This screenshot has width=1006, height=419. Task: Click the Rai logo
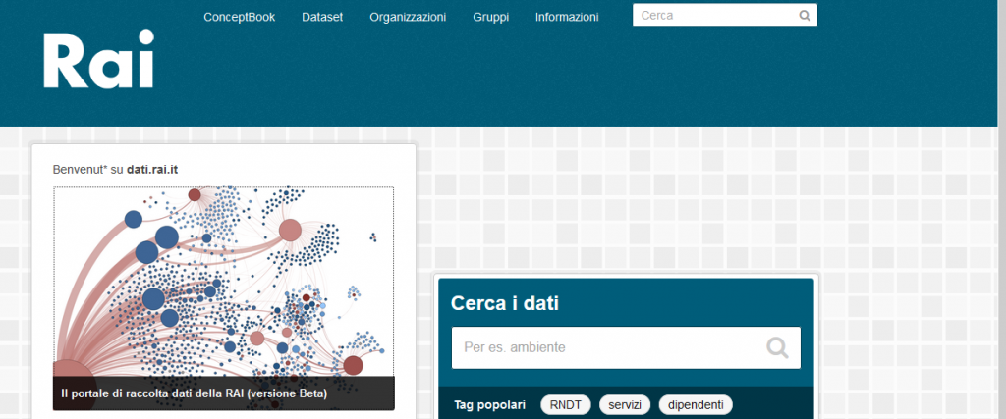[x=99, y=59]
